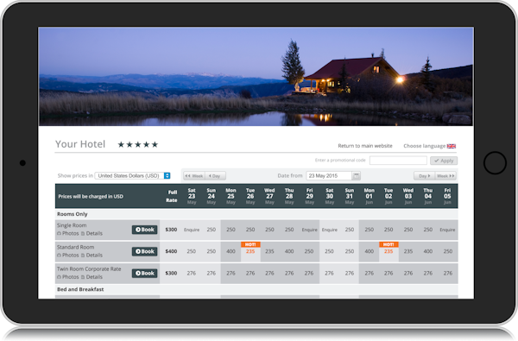Viewport: 518px width, 341px height.
Task: Open the calendar date picker icon
Action: coord(356,176)
